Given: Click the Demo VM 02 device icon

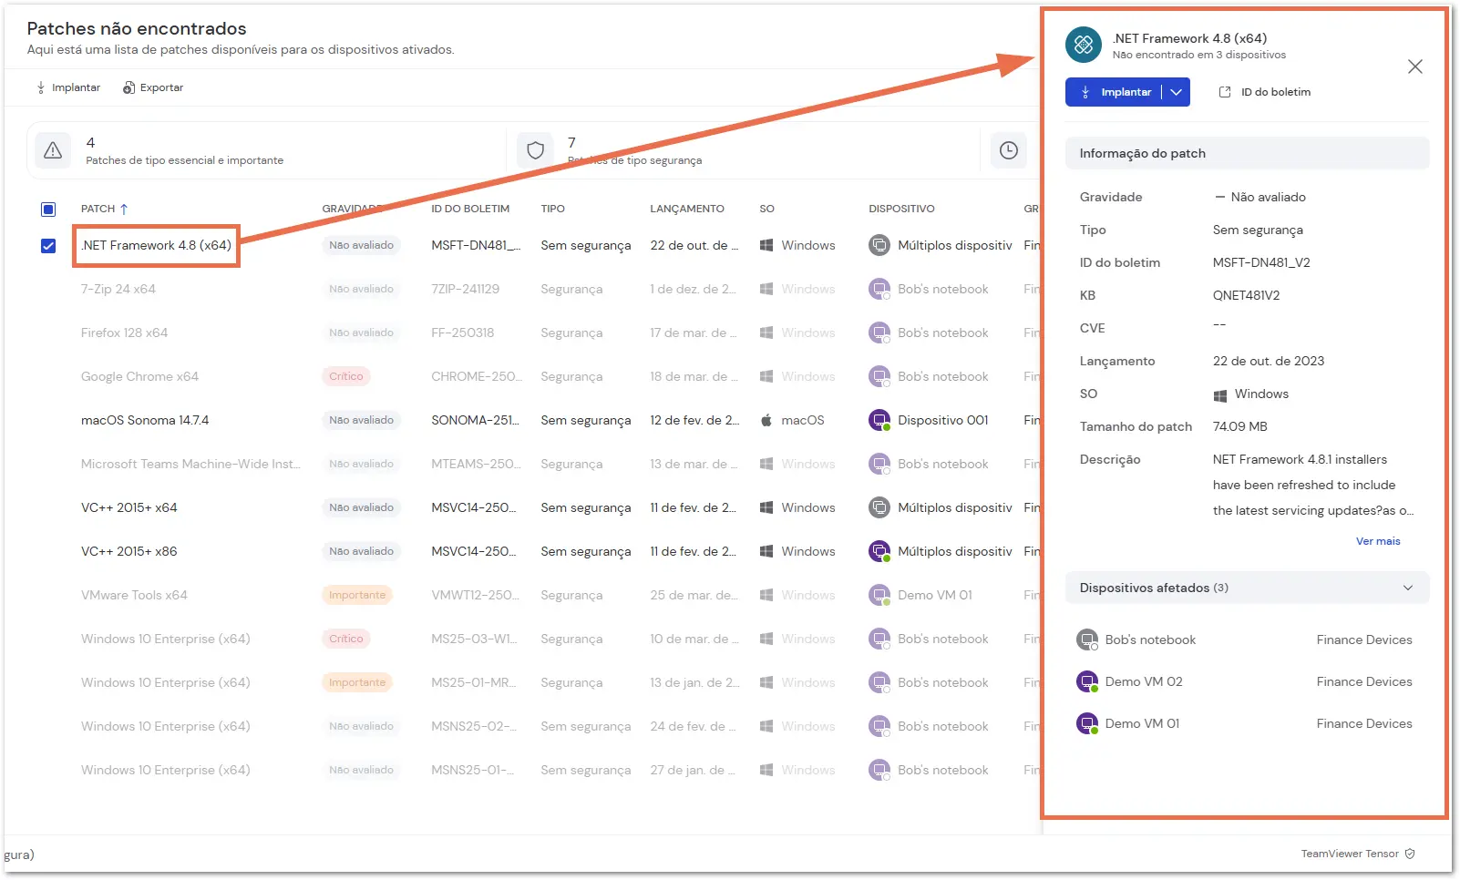Looking at the screenshot, I should 1087,681.
